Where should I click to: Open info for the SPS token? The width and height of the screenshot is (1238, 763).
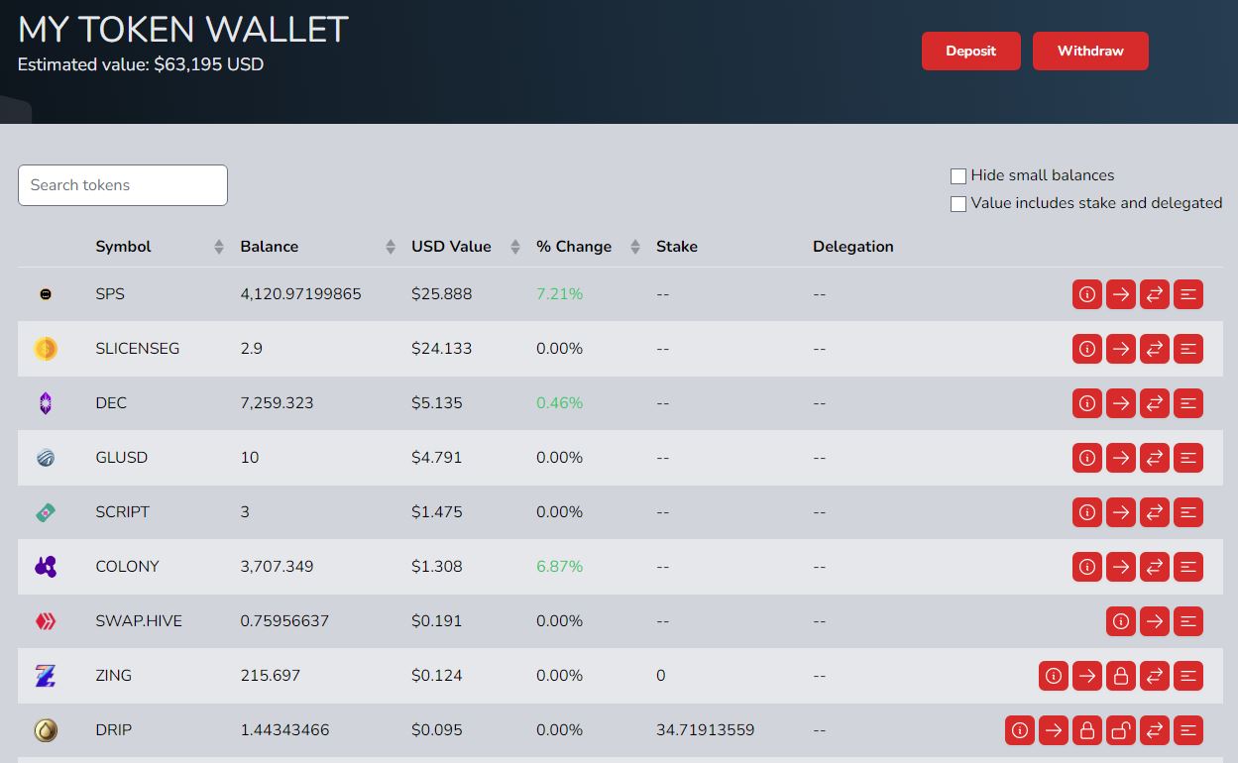[1087, 294]
